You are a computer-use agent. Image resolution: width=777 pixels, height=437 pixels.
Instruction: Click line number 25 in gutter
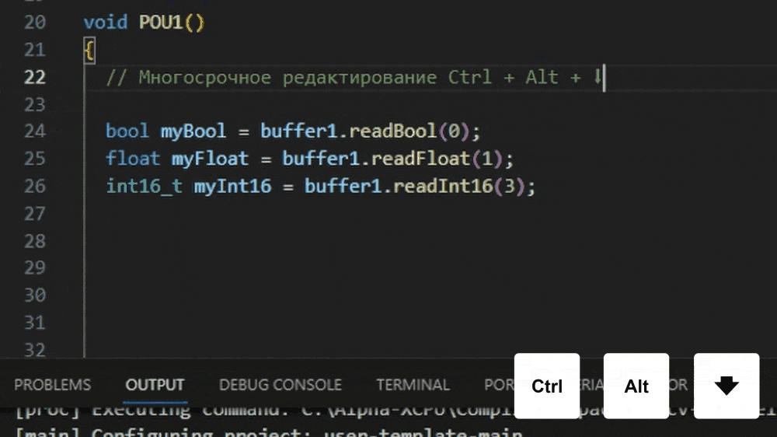tap(35, 159)
